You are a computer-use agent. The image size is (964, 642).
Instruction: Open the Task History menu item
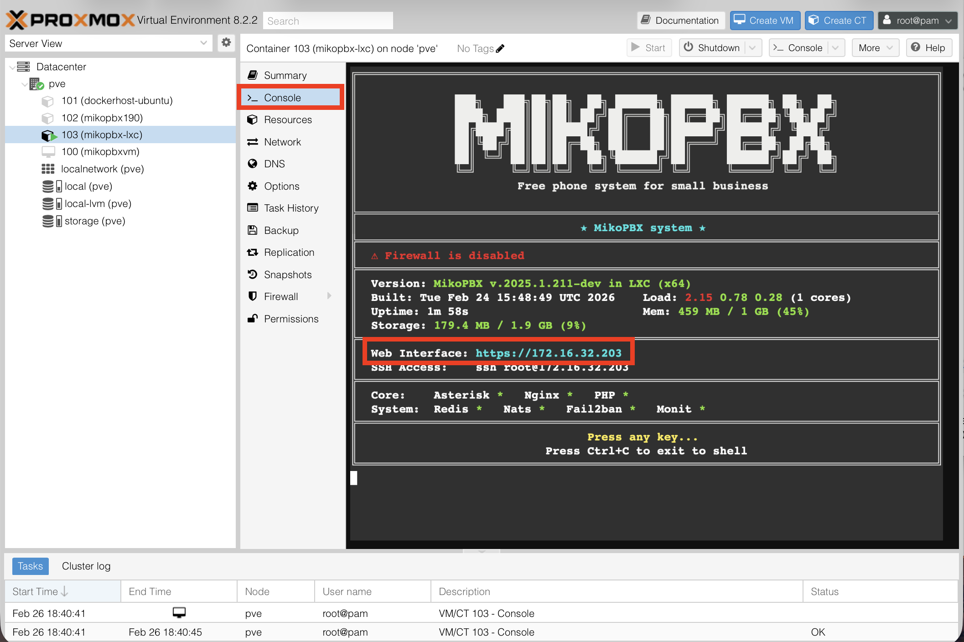(x=291, y=208)
